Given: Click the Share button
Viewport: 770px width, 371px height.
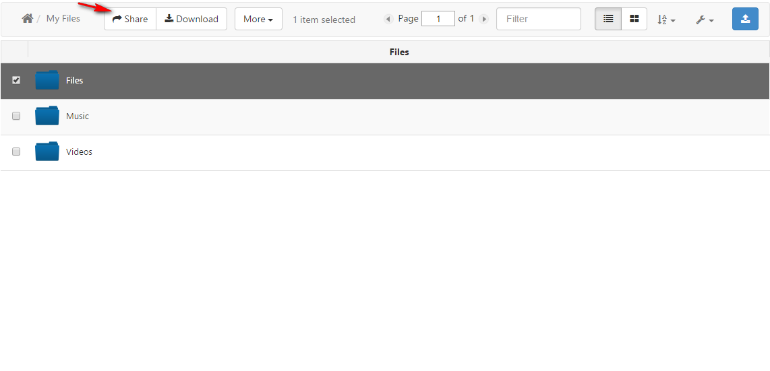Looking at the screenshot, I should (130, 19).
